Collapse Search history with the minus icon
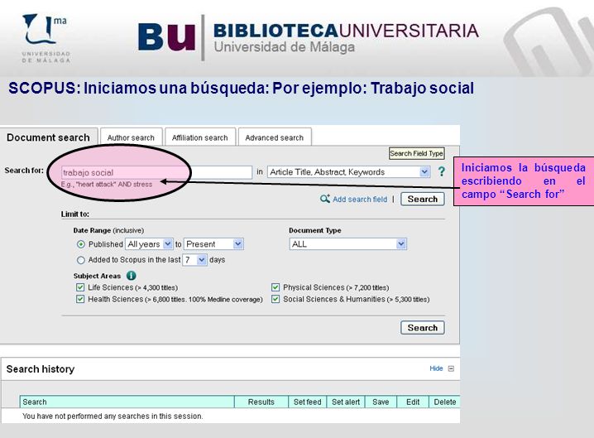This screenshot has width=594, height=438. (x=451, y=368)
